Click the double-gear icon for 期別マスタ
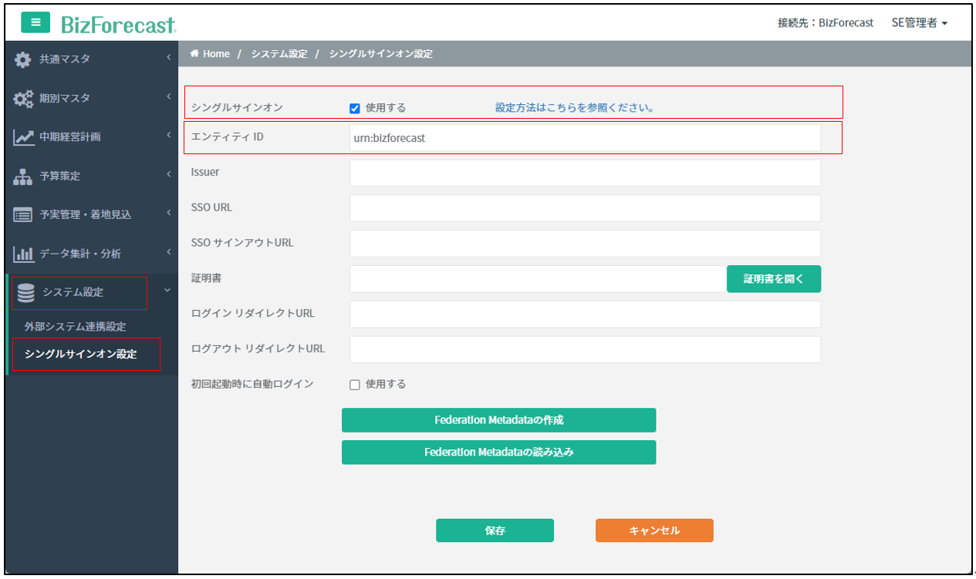The height and width of the screenshot is (579, 976). (23, 99)
